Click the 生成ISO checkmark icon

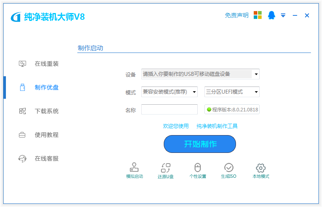[228, 167]
